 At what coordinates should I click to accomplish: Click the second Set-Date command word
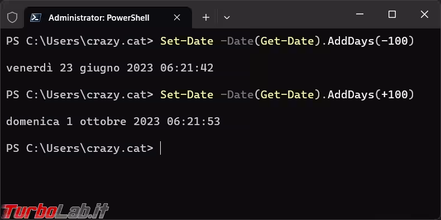(x=187, y=95)
